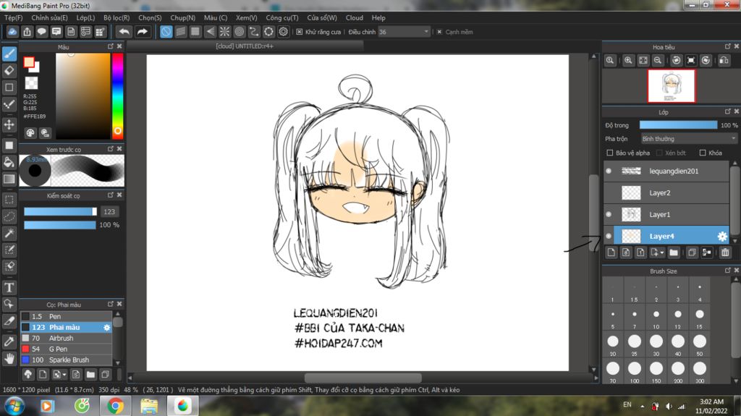
Task: Undock the Màu color panel
Action: [x=110, y=46]
